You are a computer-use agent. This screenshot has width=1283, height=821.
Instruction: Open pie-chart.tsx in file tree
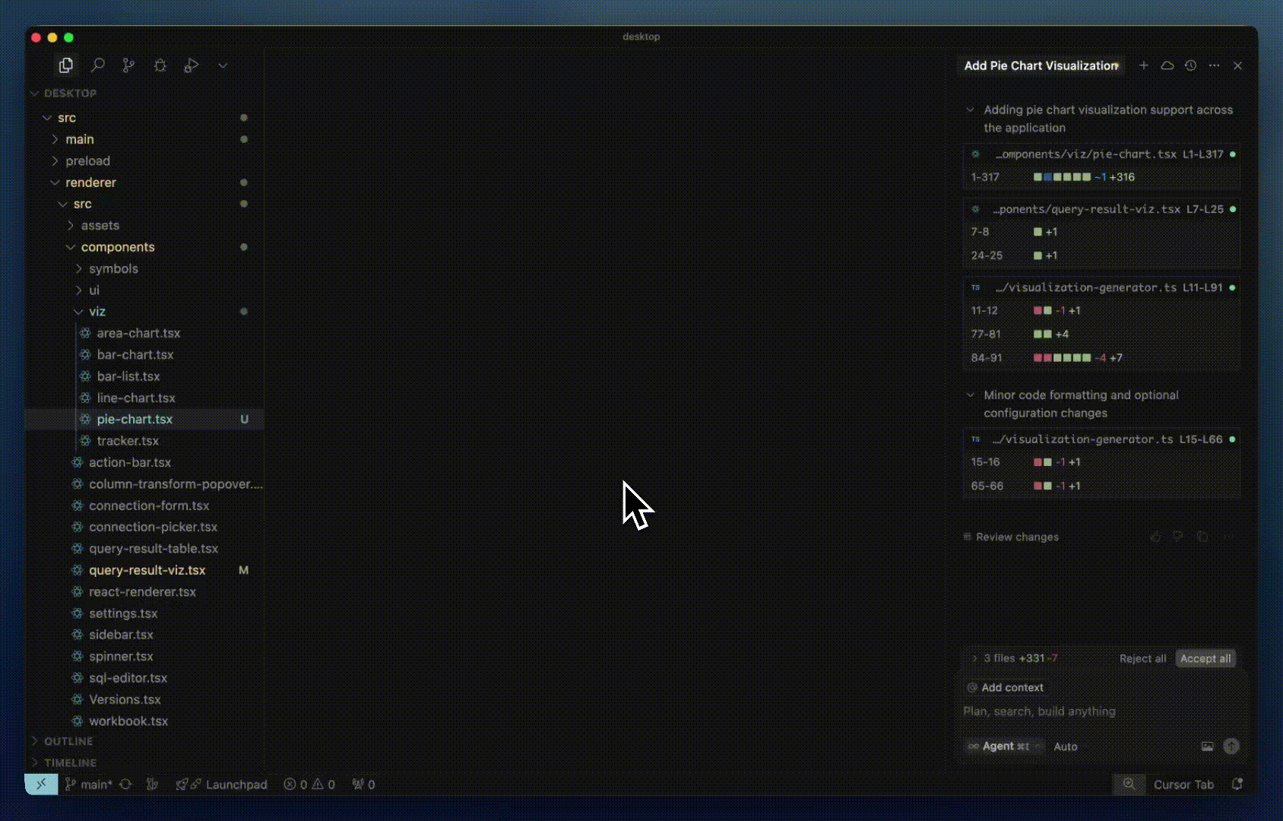[x=145, y=419]
